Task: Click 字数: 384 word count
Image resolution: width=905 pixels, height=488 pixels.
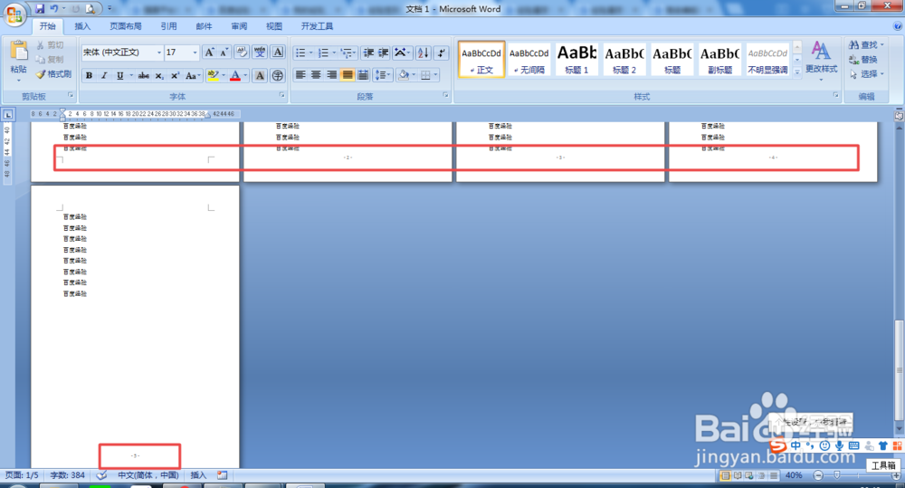Action: (68, 475)
